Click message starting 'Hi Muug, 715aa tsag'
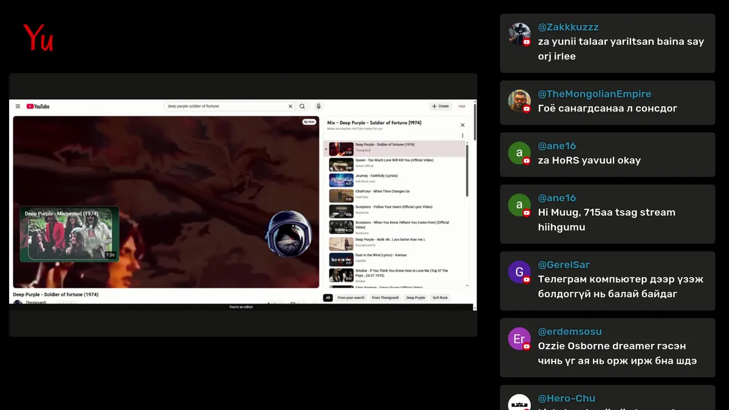Viewport: 729px width, 410px height. coord(607,220)
